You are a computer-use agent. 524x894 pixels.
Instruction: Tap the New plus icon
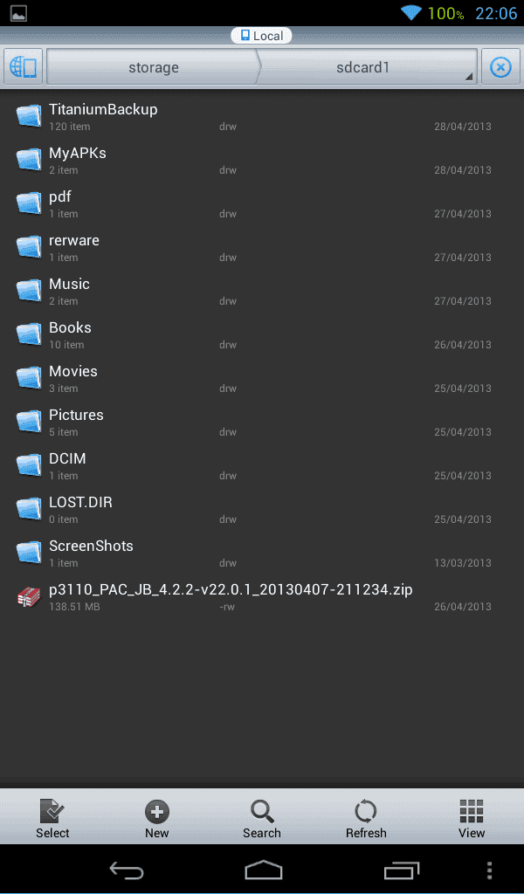[157, 811]
